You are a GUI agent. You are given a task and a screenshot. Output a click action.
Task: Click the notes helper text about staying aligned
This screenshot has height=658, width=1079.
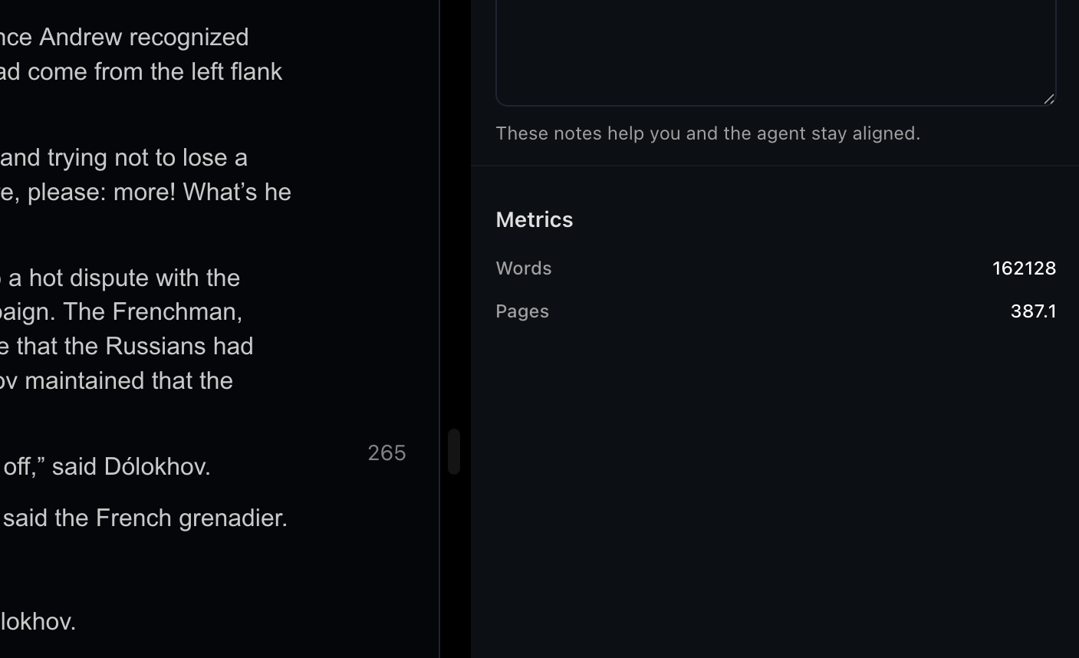tap(708, 133)
